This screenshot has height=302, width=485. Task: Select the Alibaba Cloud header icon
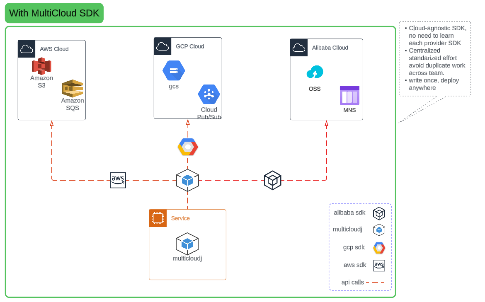(x=298, y=47)
